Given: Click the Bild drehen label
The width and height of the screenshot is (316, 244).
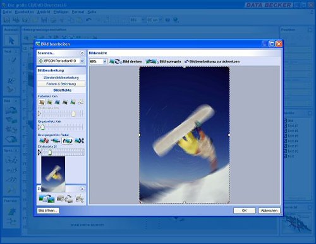Looking at the screenshot, I should tap(132, 61).
